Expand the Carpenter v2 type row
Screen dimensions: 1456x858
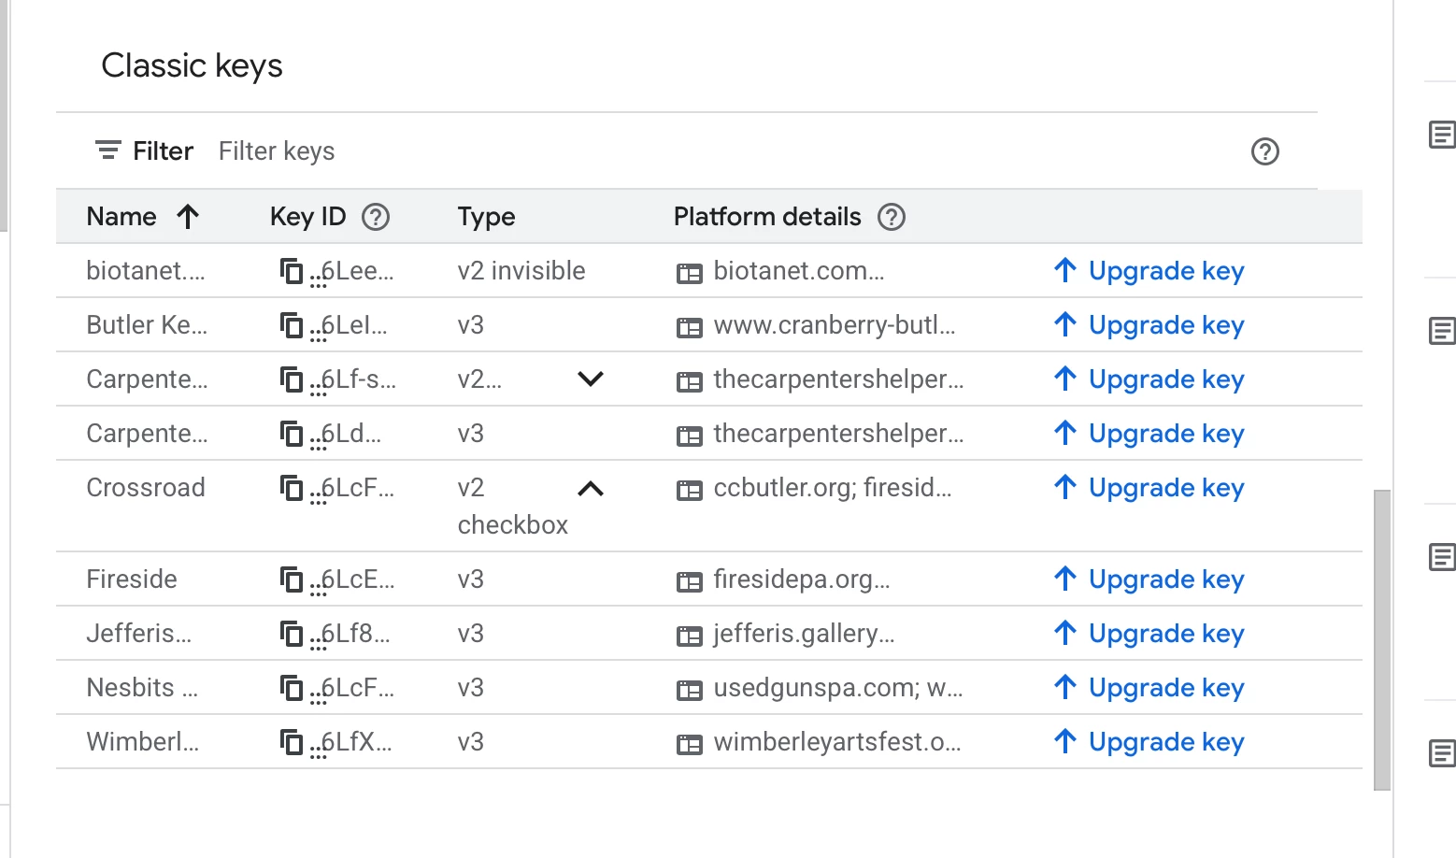pos(591,379)
